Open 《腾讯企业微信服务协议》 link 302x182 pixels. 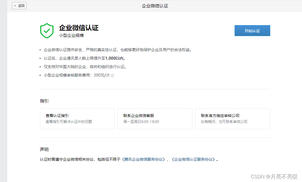coord(144,159)
